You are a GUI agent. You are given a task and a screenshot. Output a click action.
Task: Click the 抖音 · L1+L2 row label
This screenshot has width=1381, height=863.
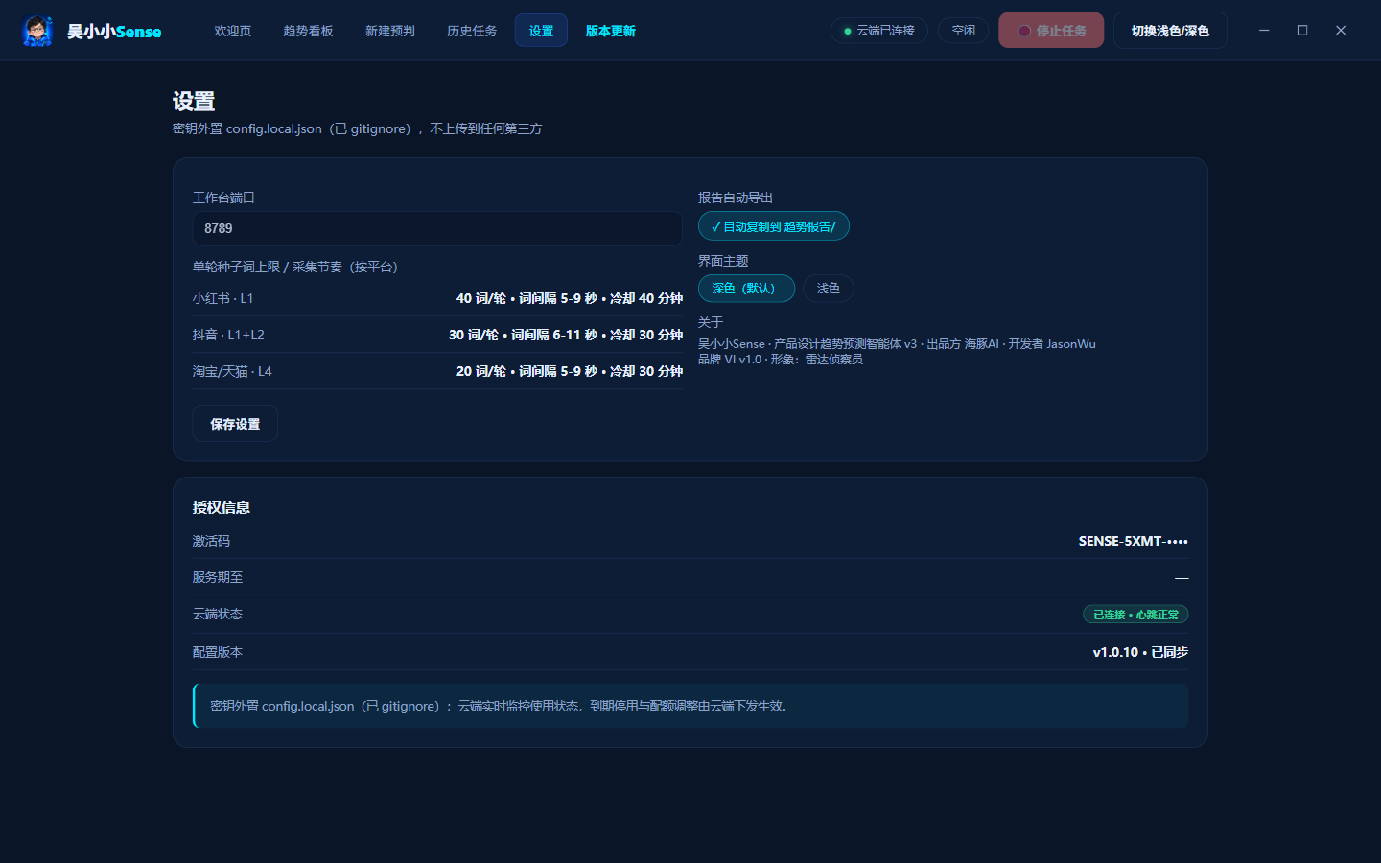228,335
